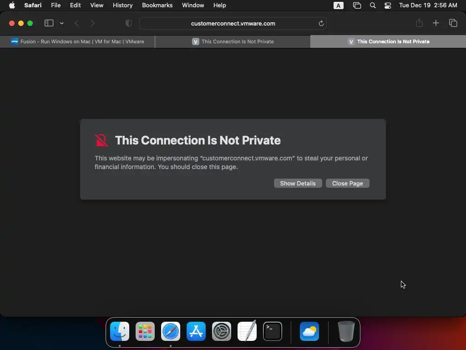This screenshot has width=466, height=350.
Task: Click the customerconnect.vmware.com address field
Action: [x=233, y=23]
